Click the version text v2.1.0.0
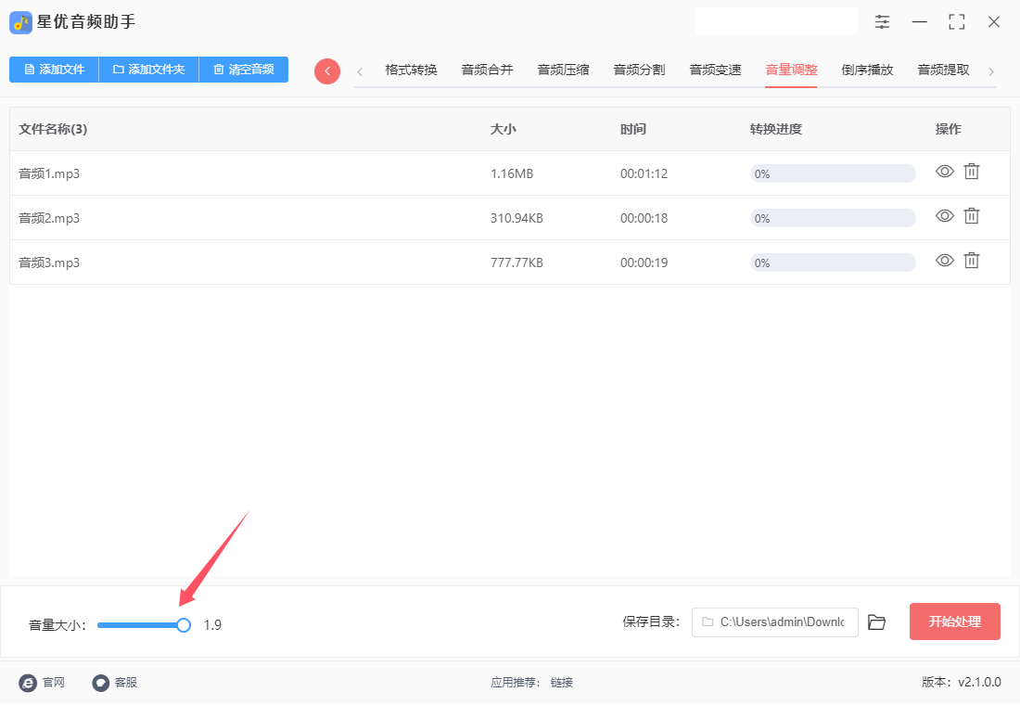 978,682
